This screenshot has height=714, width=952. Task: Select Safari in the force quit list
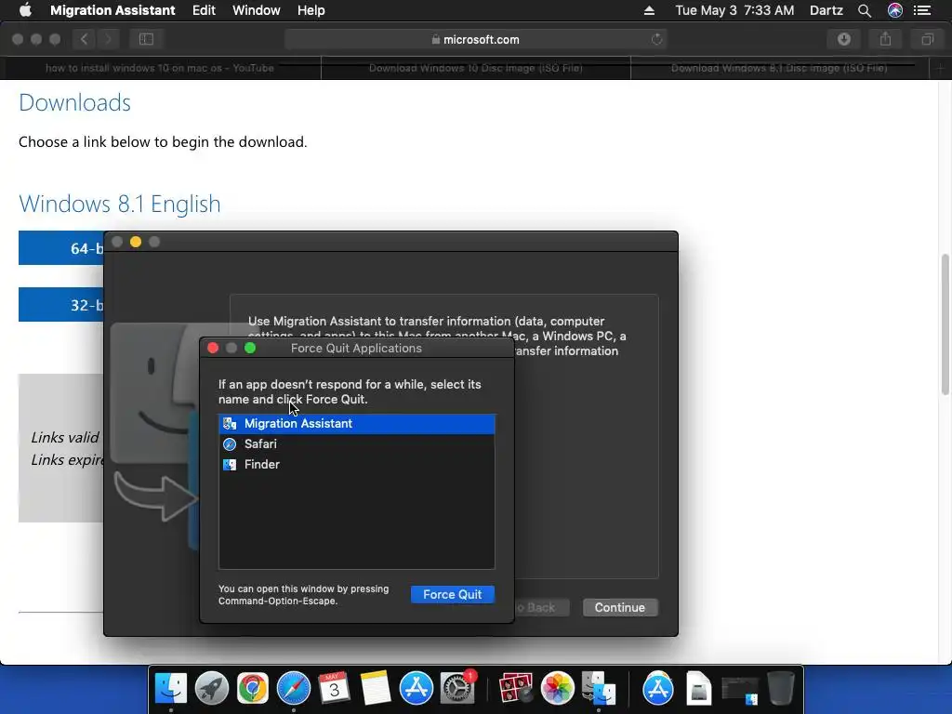click(x=356, y=443)
